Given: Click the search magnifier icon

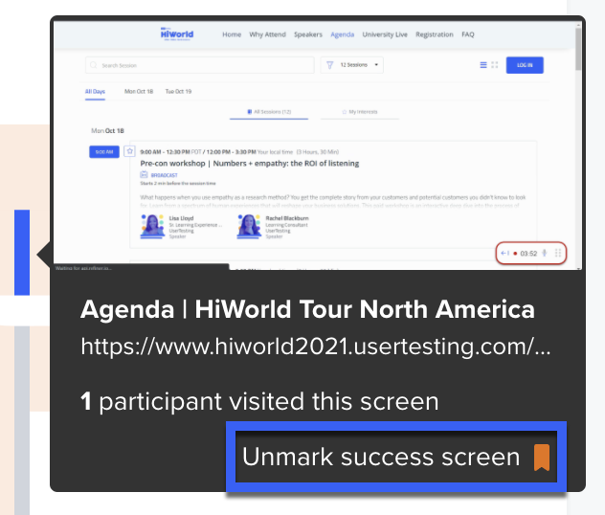Looking at the screenshot, I should [x=94, y=65].
